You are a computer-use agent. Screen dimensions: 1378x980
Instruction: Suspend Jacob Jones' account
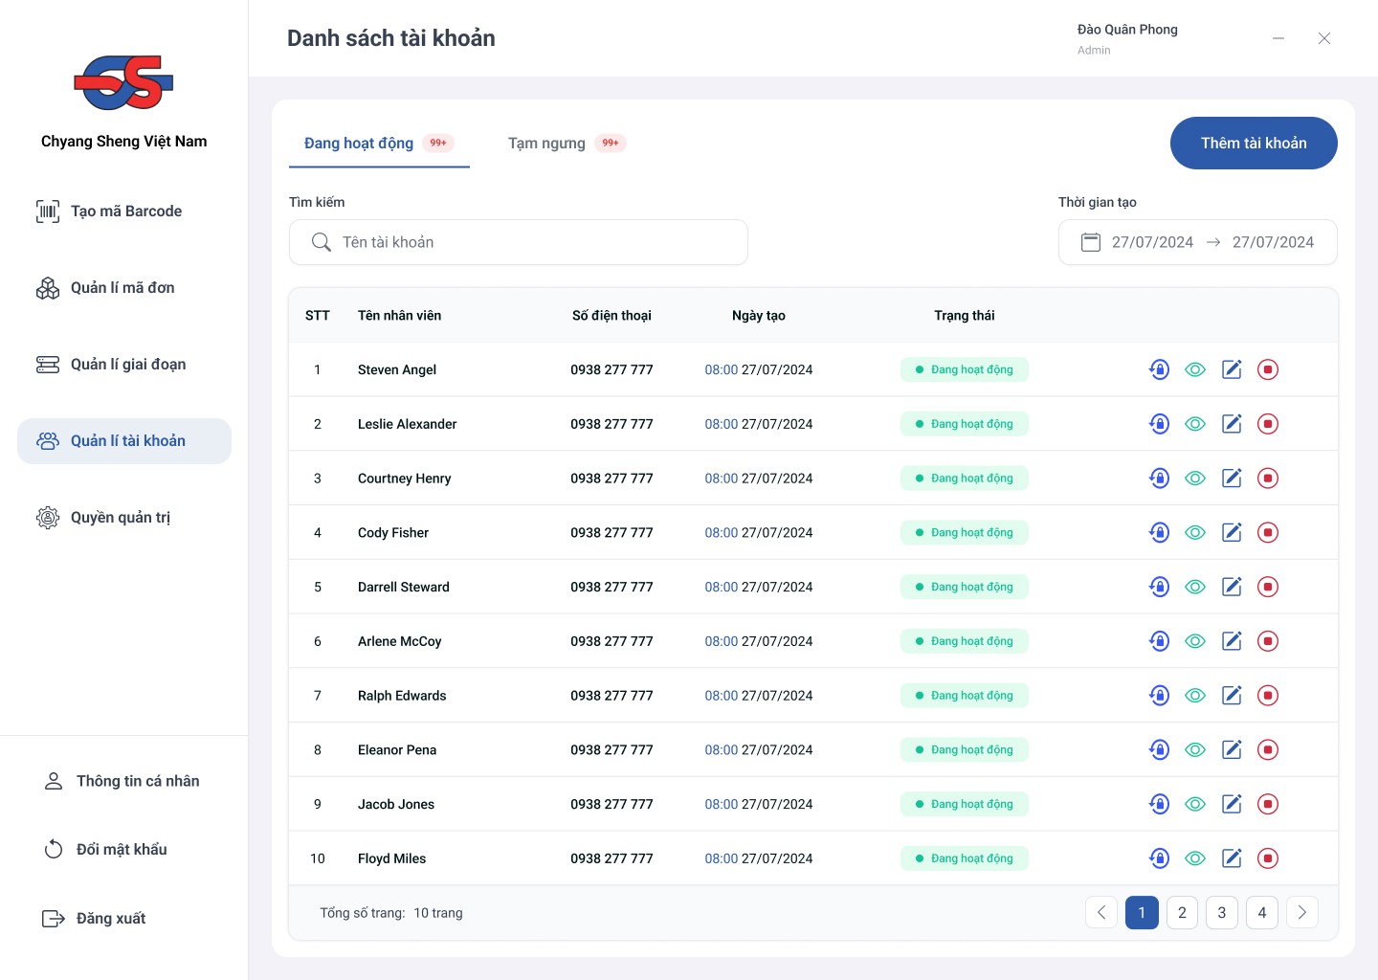point(1268,804)
